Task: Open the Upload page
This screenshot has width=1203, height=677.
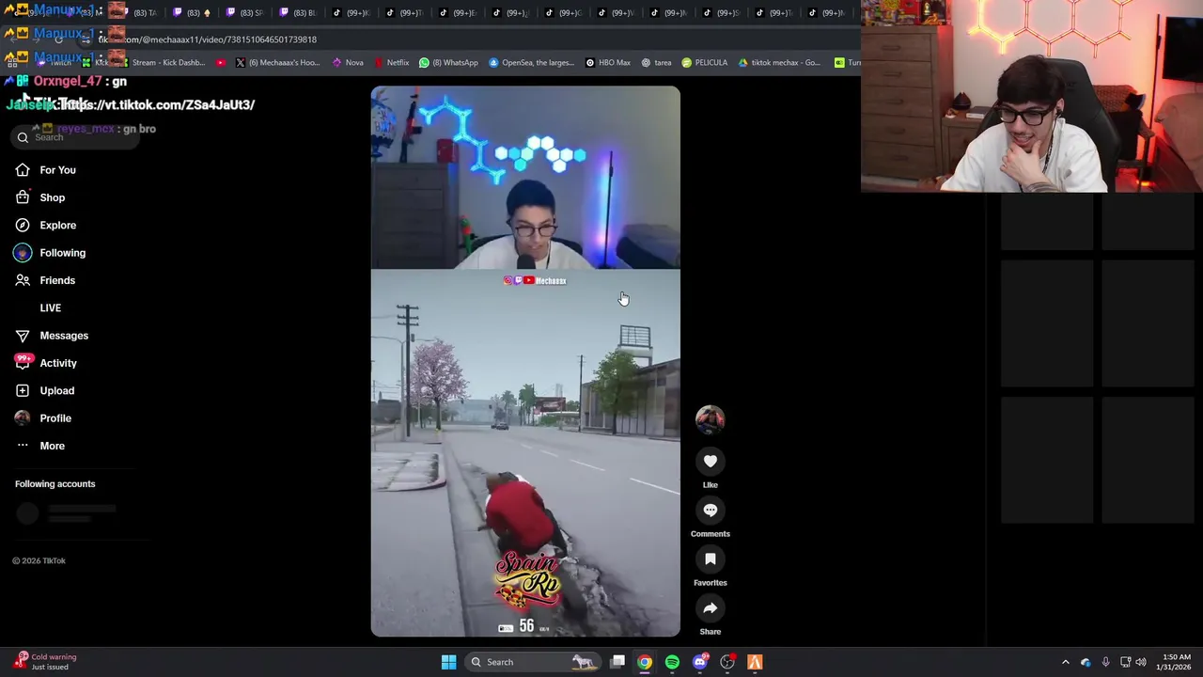Action: pos(45,391)
